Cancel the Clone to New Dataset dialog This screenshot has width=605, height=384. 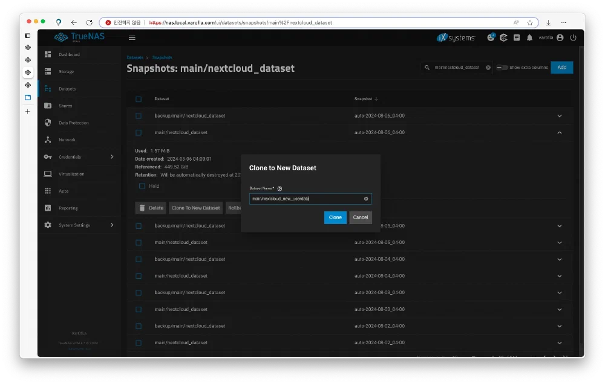click(360, 217)
